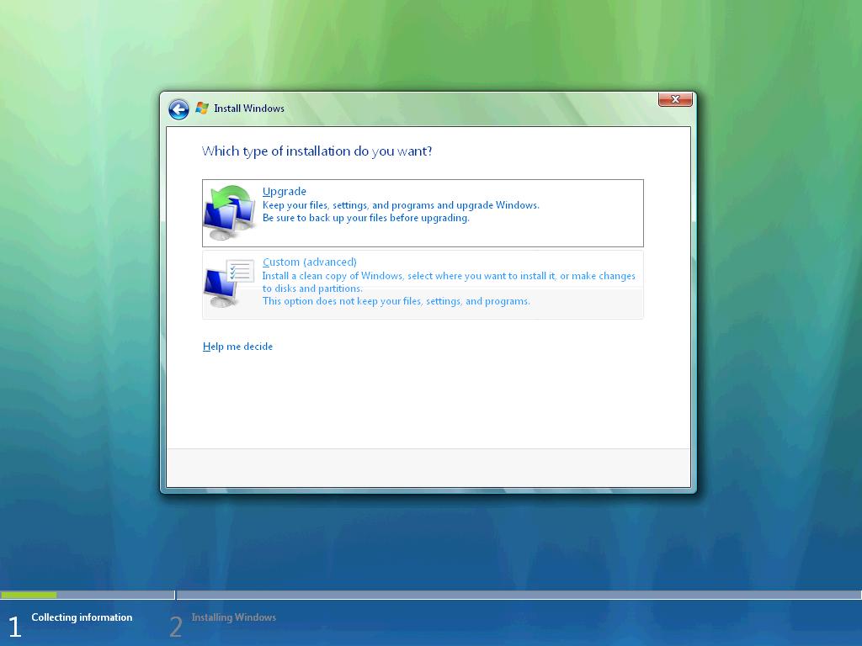Click the green setup progress bar
This screenshot has width=862, height=646.
pyautogui.click(x=29, y=595)
